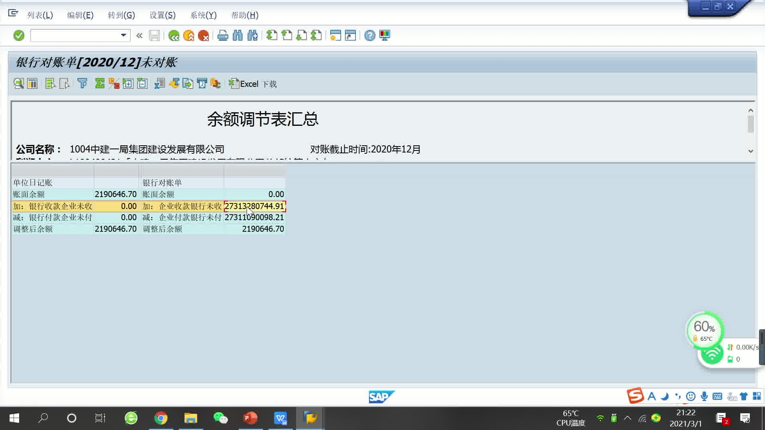Image resolution: width=765 pixels, height=430 pixels.
Task: Click the 银行对账单 header cell
Action: tap(182, 183)
